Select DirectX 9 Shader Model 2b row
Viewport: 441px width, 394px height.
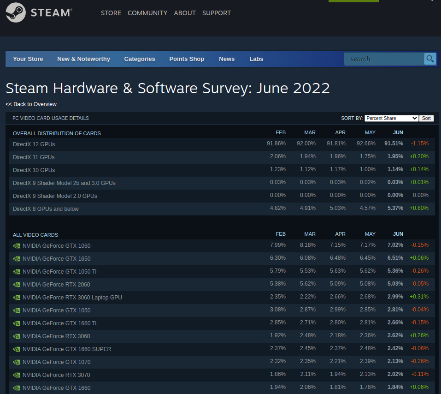[222, 183]
